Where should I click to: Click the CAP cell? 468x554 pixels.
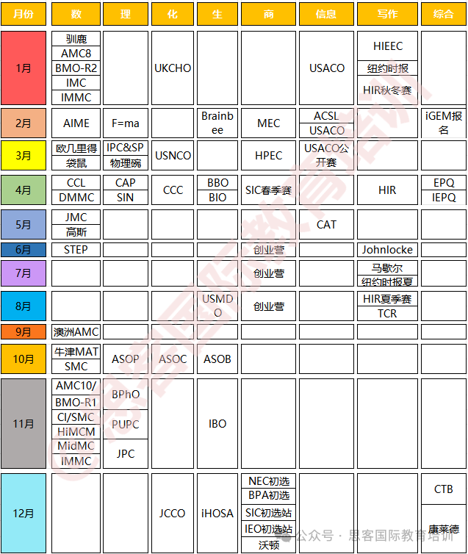point(126,183)
